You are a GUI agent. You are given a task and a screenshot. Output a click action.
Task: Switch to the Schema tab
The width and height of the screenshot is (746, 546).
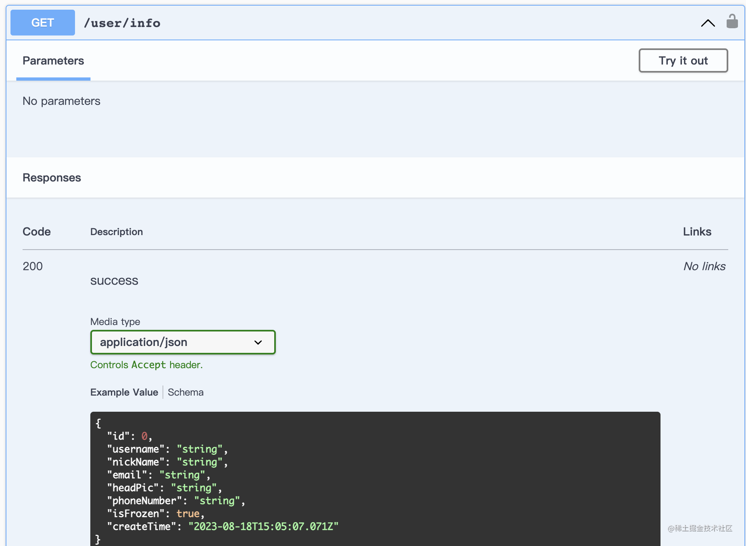pos(185,392)
